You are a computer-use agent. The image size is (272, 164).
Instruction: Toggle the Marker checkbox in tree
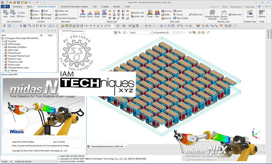coord(6,71)
